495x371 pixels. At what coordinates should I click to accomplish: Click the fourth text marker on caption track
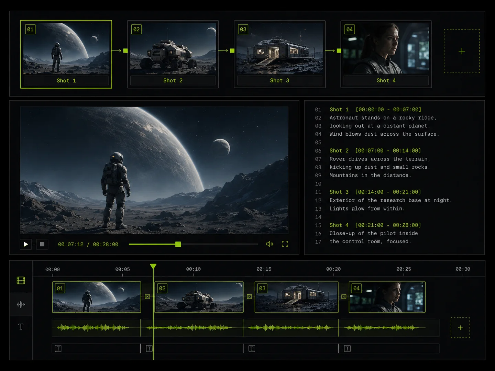click(x=348, y=349)
